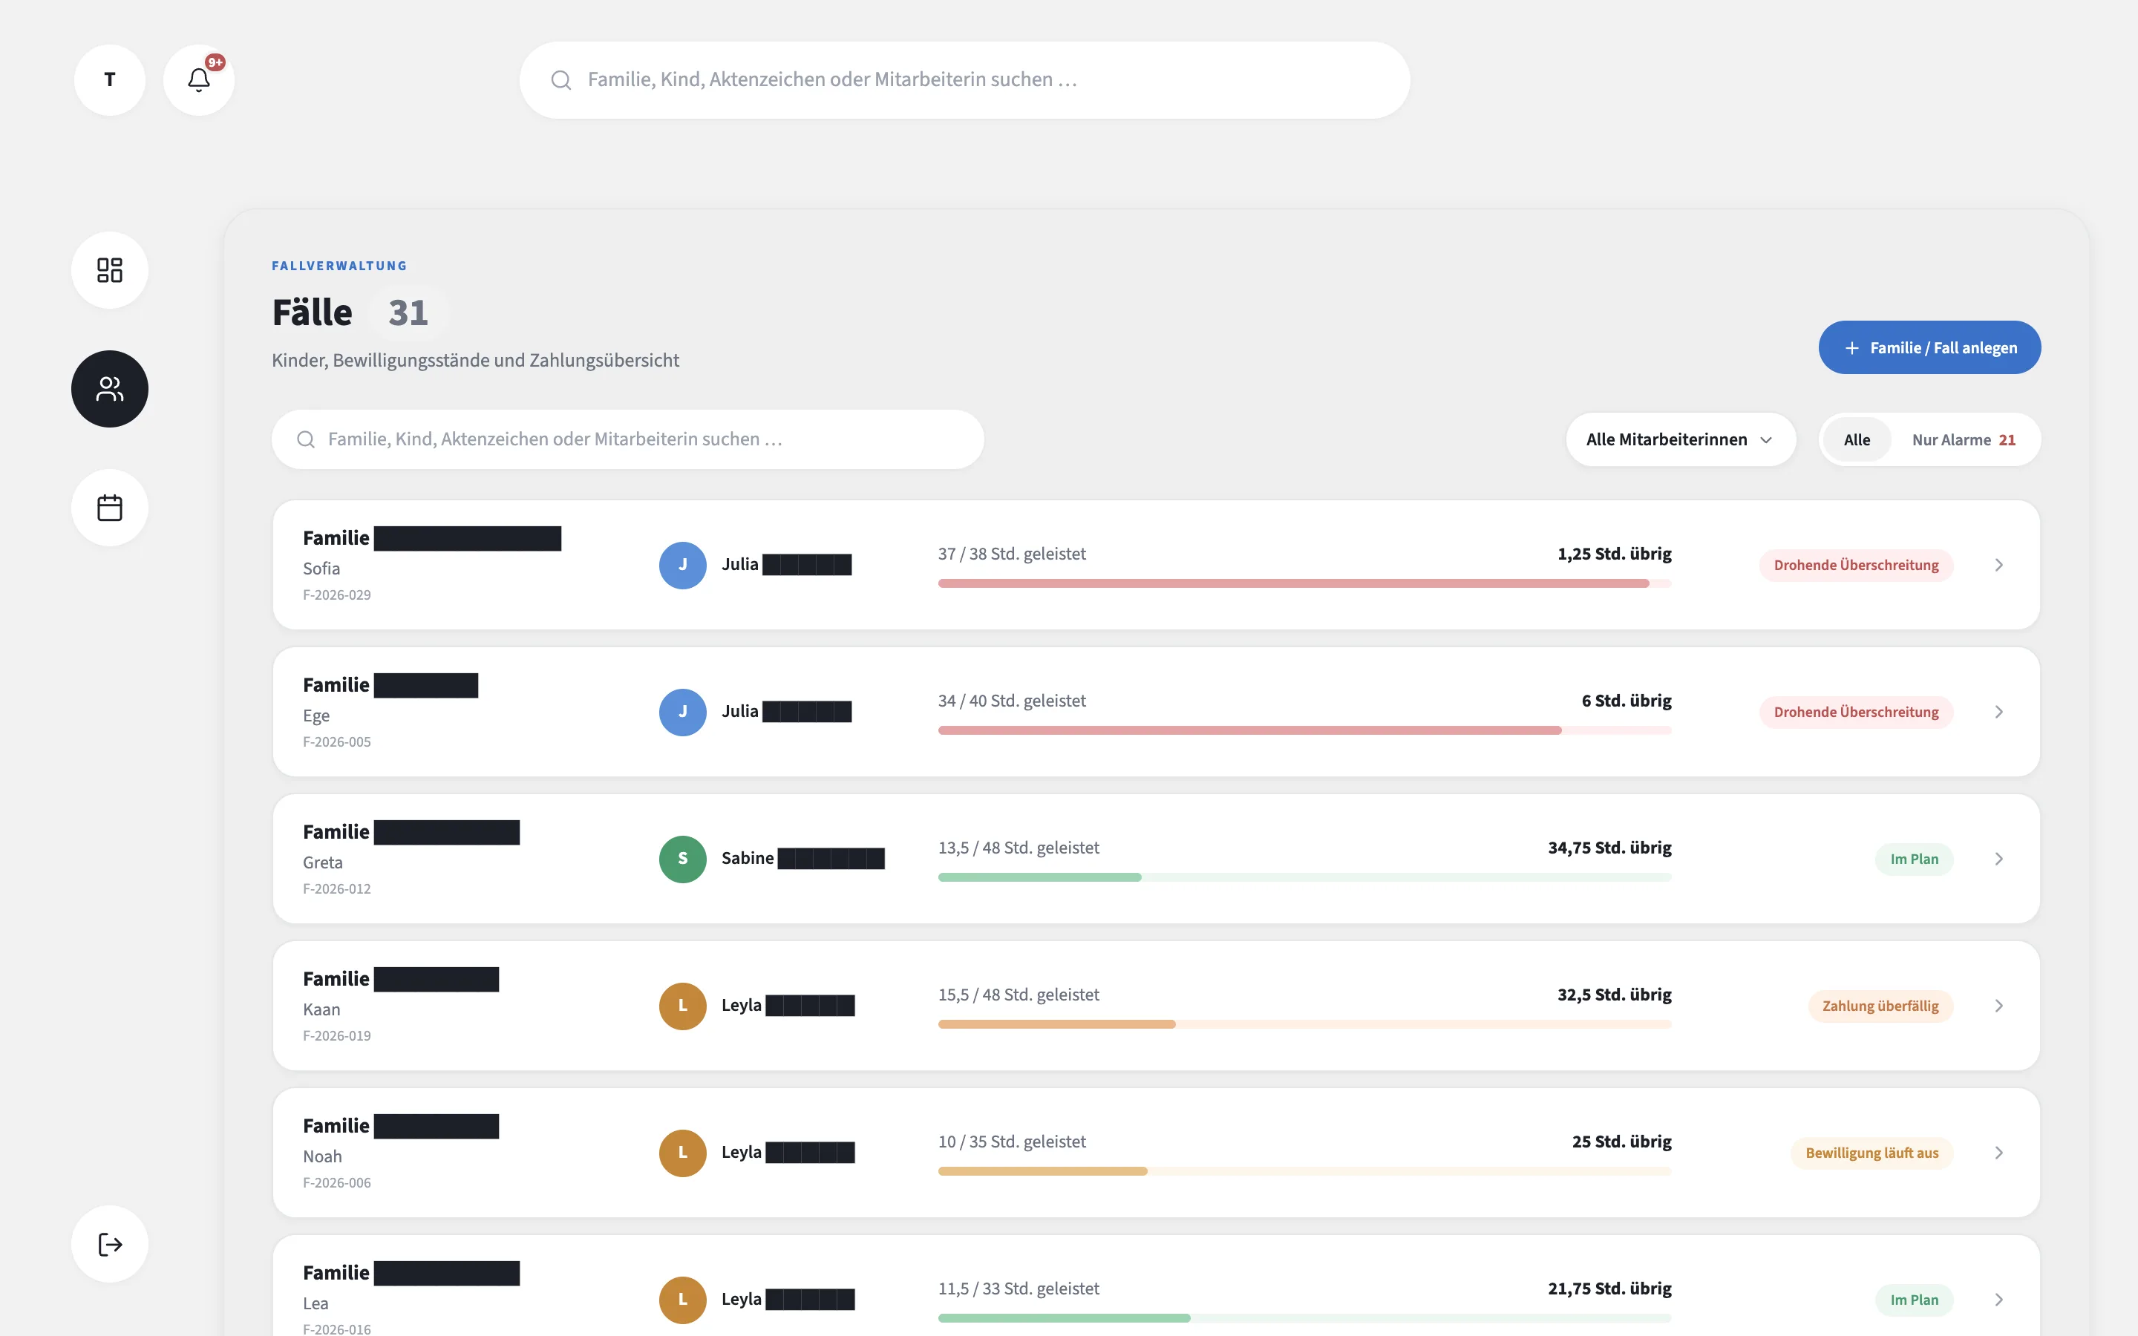2138x1336 pixels.
Task: Open the notifications bell
Action: [199, 79]
